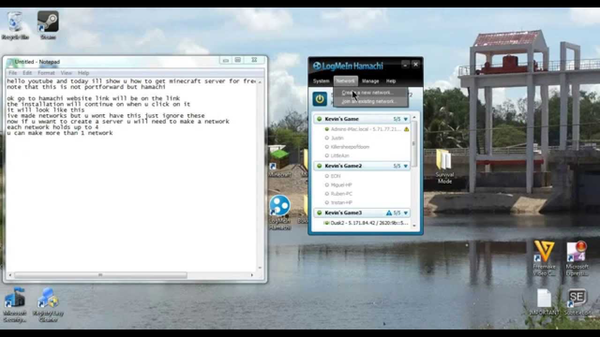
Task: Open the LogMeIn Hamachi desktop shortcut
Action: click(280, 212)
